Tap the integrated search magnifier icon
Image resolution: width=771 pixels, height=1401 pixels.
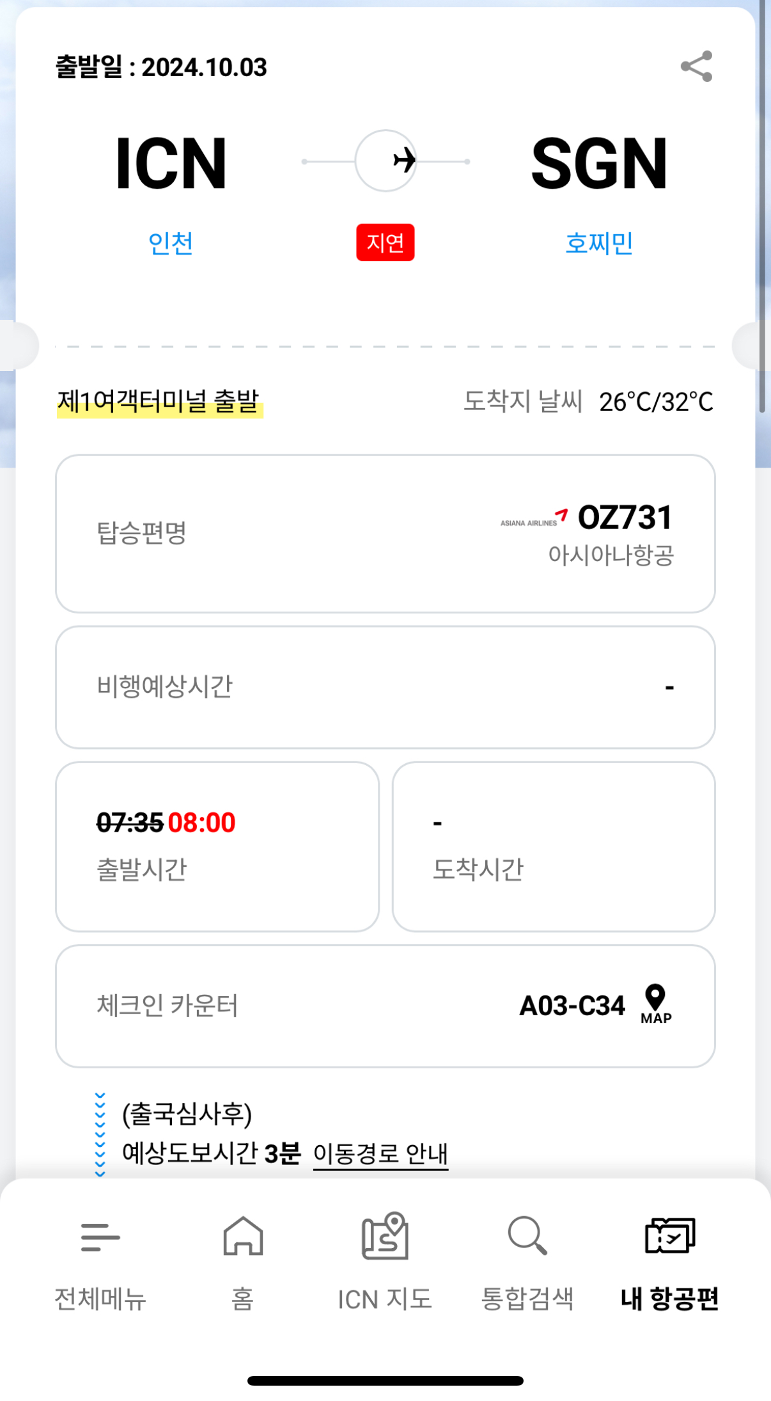(527, 1237)
